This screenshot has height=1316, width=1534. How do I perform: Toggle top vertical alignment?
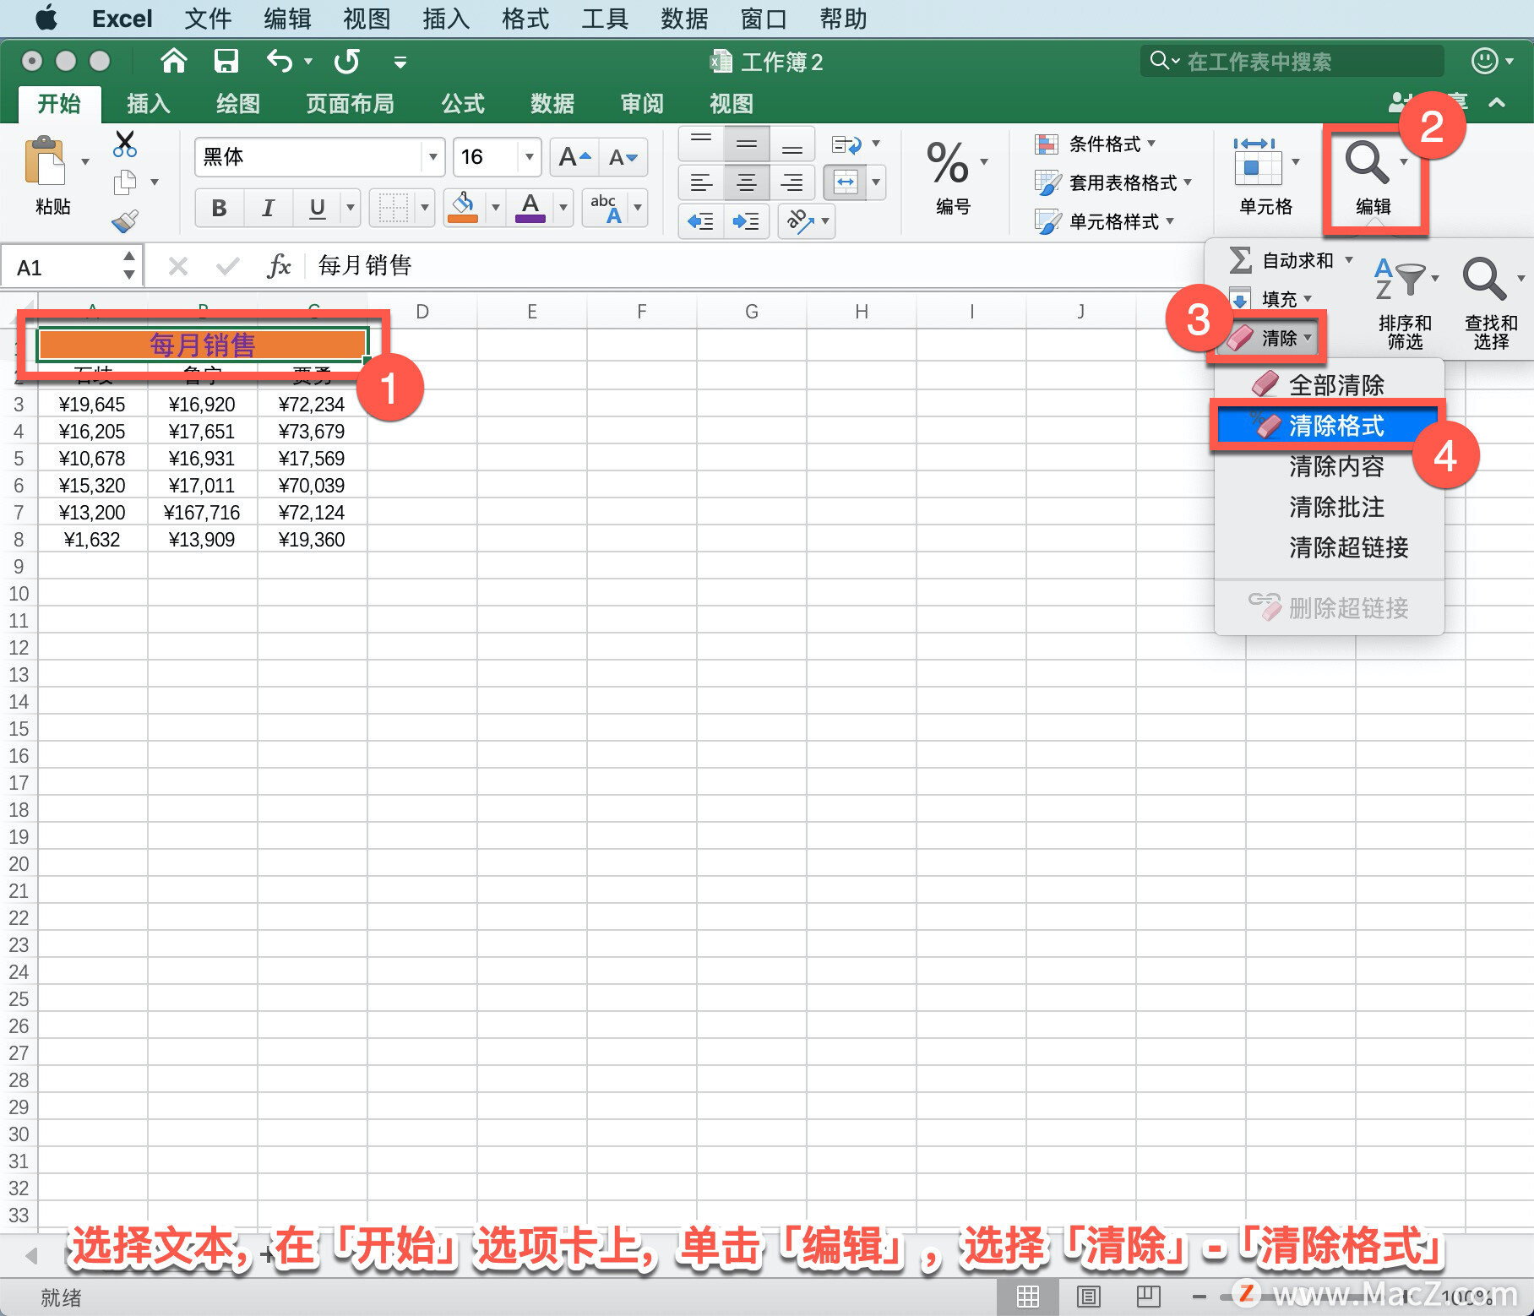coord(701,144)
